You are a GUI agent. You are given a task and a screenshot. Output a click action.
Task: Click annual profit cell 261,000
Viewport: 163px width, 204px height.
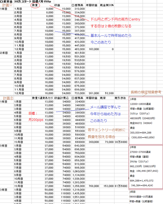[x=94, y=93]
